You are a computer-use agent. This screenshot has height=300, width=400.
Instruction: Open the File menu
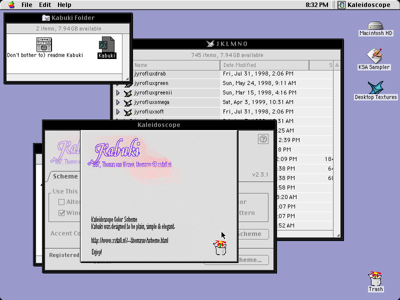27,5
